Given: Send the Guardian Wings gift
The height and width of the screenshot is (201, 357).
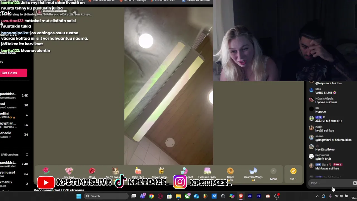Looking at the screenshot, I should coord(253,174).
